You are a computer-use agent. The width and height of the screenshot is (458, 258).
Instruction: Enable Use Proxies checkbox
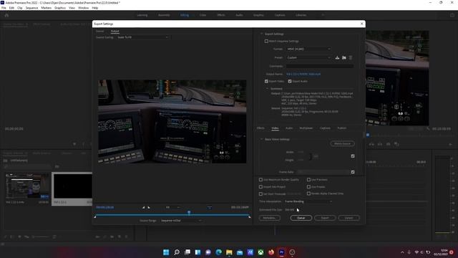tap(308, 186)
